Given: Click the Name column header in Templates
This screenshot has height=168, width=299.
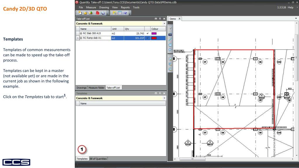Looking at the screenshot, I should coord(123,104).
